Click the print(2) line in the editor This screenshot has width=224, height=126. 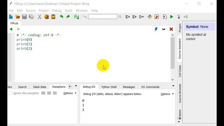24,49
